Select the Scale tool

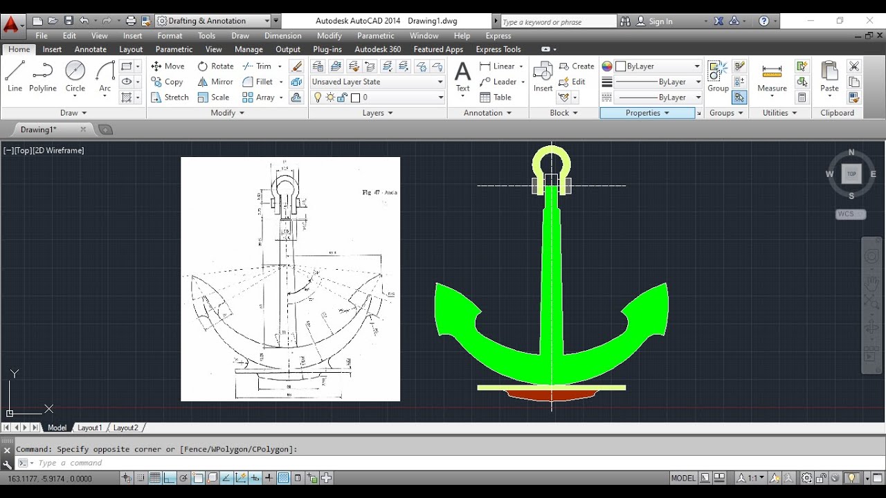tap(213, 98)
